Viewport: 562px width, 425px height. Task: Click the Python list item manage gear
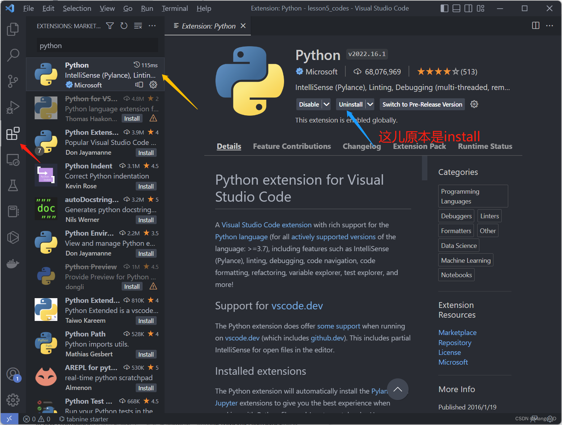[x=153, y=85]
